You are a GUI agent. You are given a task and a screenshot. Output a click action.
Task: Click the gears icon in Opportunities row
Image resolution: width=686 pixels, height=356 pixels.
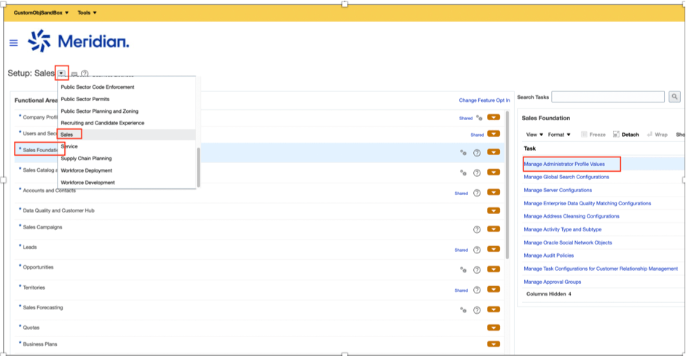[x=463, y=269]
